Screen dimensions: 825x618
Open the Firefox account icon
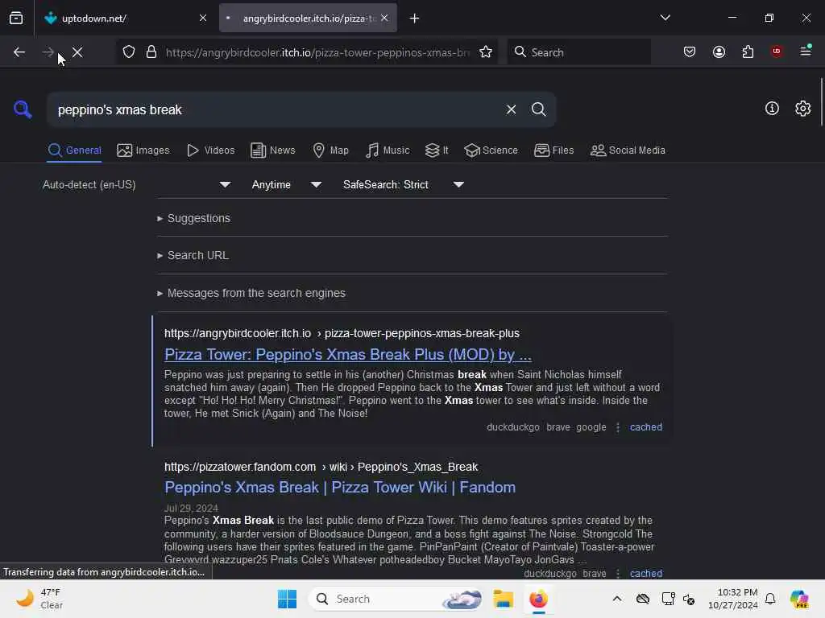point(719,52)
